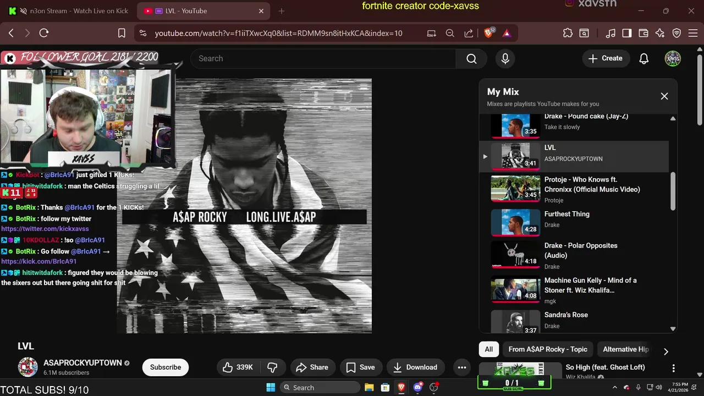Toggle the browser sidebar panel icon
The image size is (704, 396).
pos(626,33)
